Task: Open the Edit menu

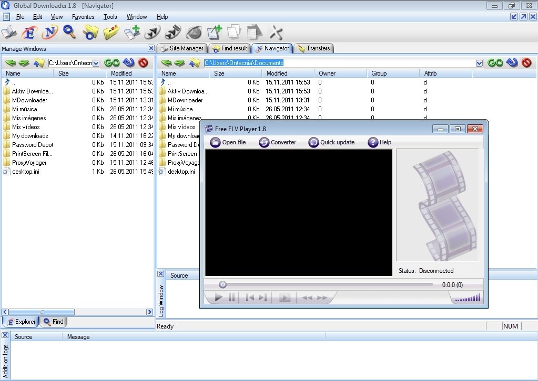Action: [37, 17]
